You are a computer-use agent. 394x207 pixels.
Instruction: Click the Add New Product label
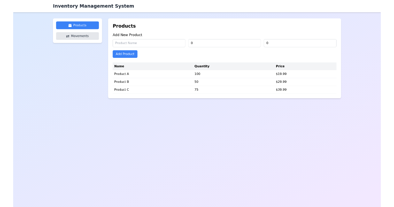coord(127,35)
